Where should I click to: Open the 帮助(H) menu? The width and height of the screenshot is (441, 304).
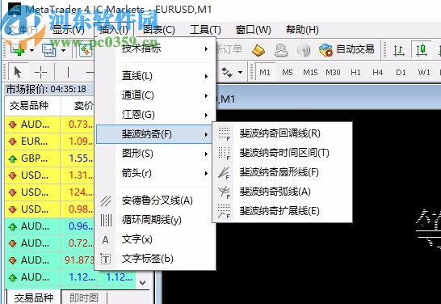(302, 30)
